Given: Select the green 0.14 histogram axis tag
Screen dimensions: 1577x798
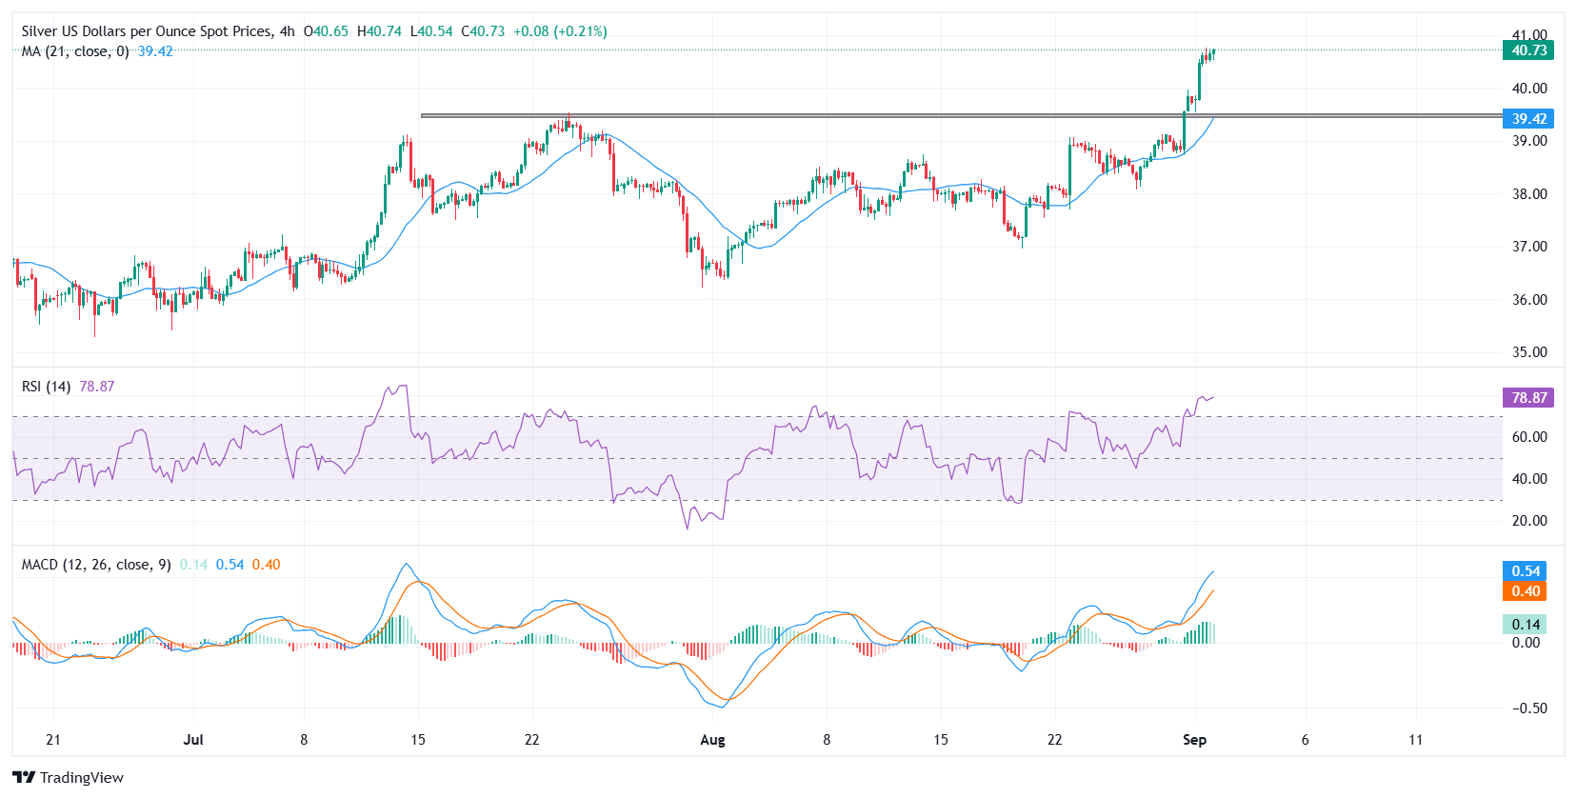Looking at the screenshot, I should point(1526,625).
